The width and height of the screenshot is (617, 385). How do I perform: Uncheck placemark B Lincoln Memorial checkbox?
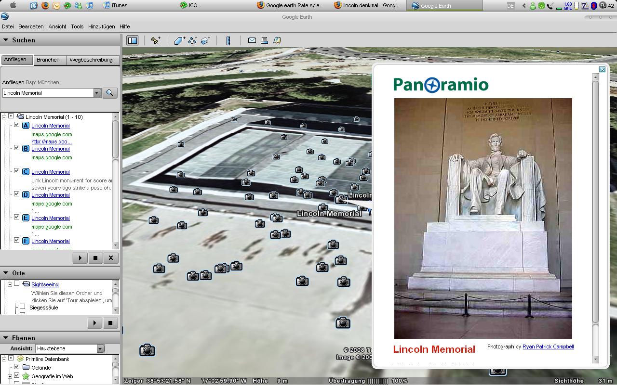tap(16, 148)
